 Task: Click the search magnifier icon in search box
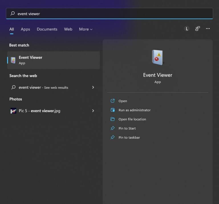pyautogui.click(x=13, y=14)
